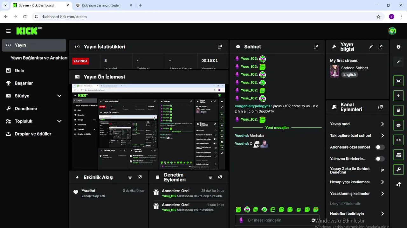Click username congenialtypologyhz in chat

(253, 106)
